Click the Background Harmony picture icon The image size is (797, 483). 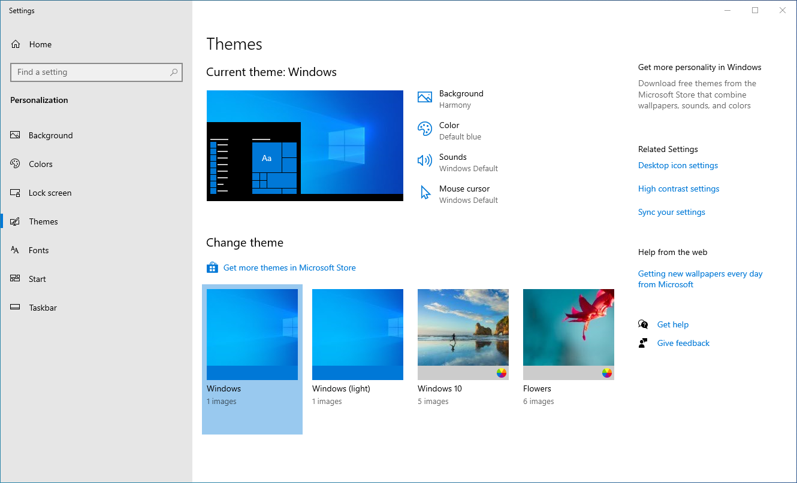click(x=425, y=97)
